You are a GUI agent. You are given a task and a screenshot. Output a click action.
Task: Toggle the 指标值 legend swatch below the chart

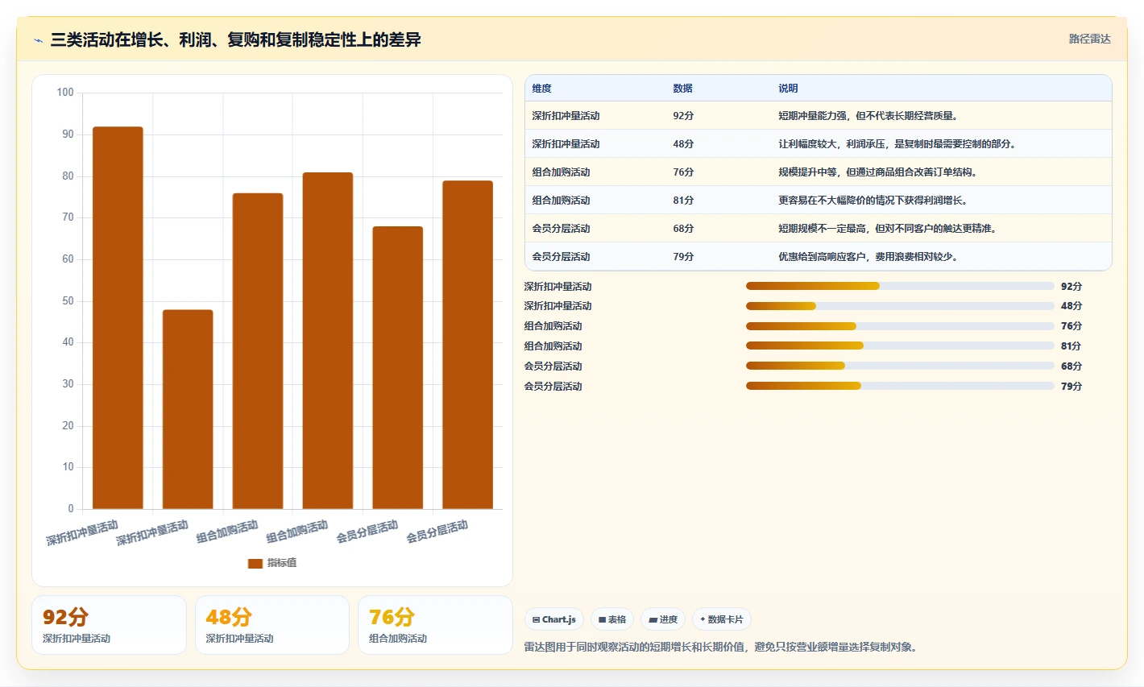[255, 563]
